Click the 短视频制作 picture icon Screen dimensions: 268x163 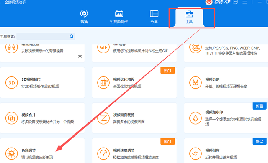(119, 14)
